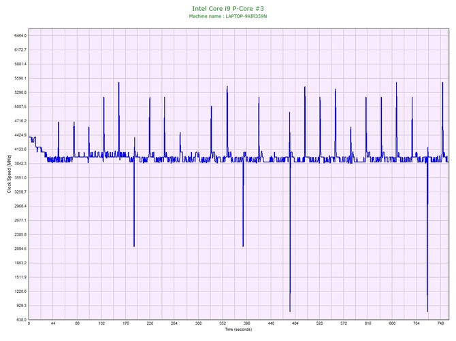Select the 1220.6 y-axis value

(x=20, y=291)
